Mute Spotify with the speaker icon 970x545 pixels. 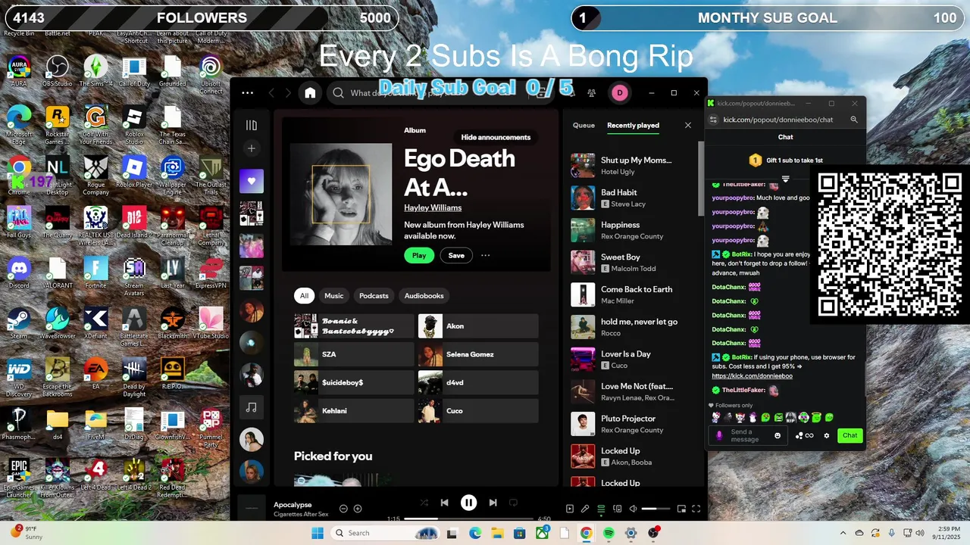tap(634, 509)
